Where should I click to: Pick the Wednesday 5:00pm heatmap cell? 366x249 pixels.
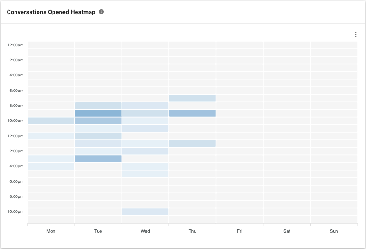(145, 174)
